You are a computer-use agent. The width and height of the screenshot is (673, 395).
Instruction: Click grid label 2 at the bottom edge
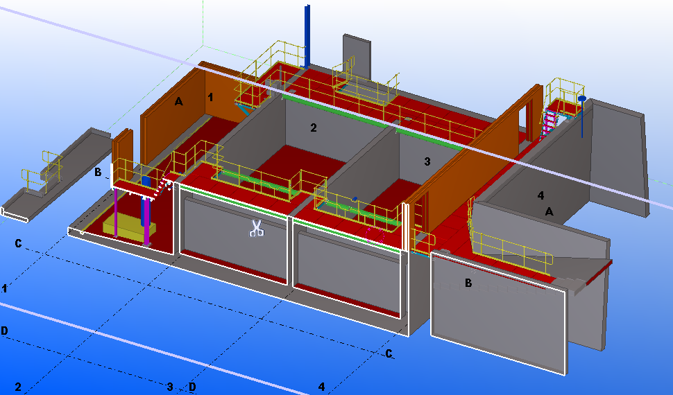coord(17,387)
